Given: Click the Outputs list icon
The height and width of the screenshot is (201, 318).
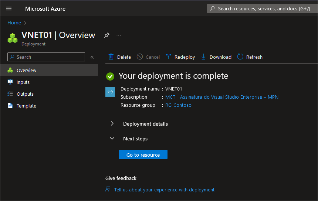Looking at the screenshot, I should [10, 93].
